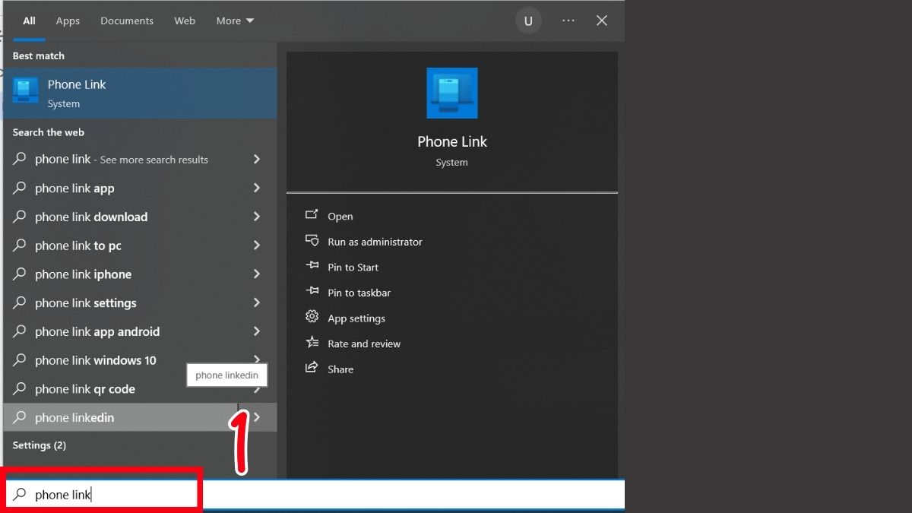Close the search panel with X
Screen dimensions: 912x513
602,21
